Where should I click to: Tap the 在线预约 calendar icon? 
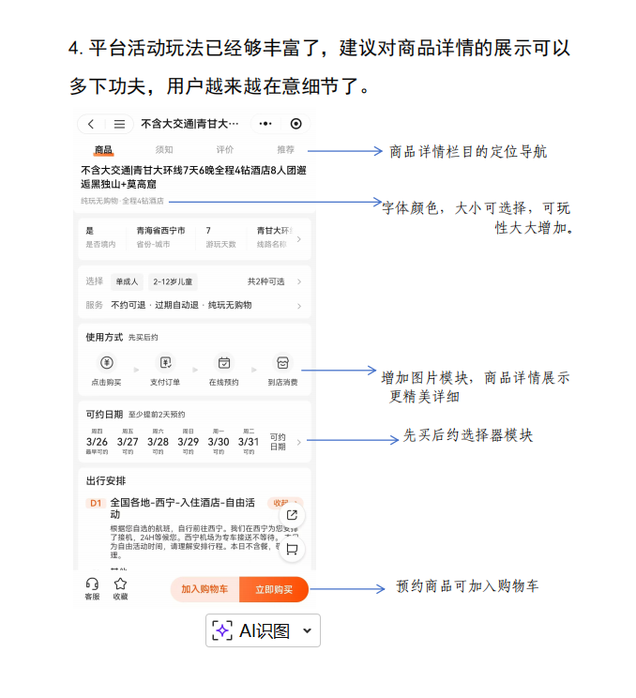pos(224,363)
